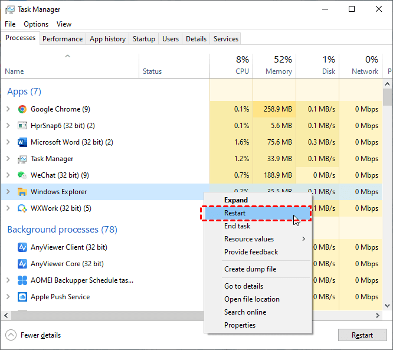Expand the Microsoft Word process group
This screenshot has width=393, height=350.
tap(8, 142)
